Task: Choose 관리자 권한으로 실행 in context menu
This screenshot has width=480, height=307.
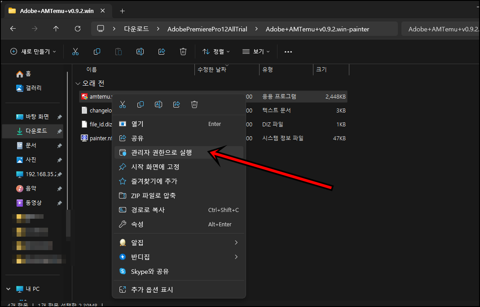Action: [179, 152]
